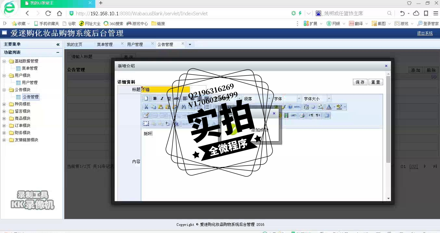This screenshot has width=440, height=233.
Task: Click the Paste icon in editor toolbar
Action: (160, 107)
